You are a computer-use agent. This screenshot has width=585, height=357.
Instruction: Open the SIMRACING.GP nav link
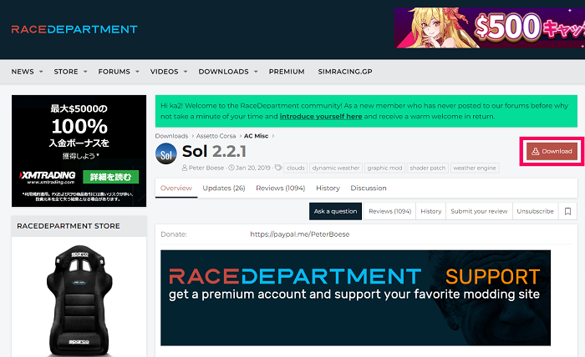345,72
